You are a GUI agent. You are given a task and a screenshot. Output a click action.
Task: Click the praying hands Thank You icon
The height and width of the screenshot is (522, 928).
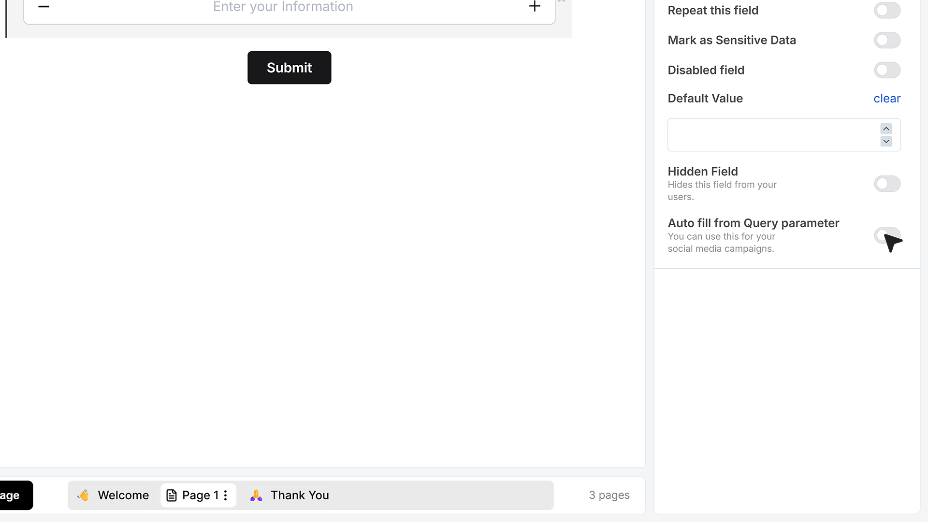pyautogui.click(x=256, y=495)
